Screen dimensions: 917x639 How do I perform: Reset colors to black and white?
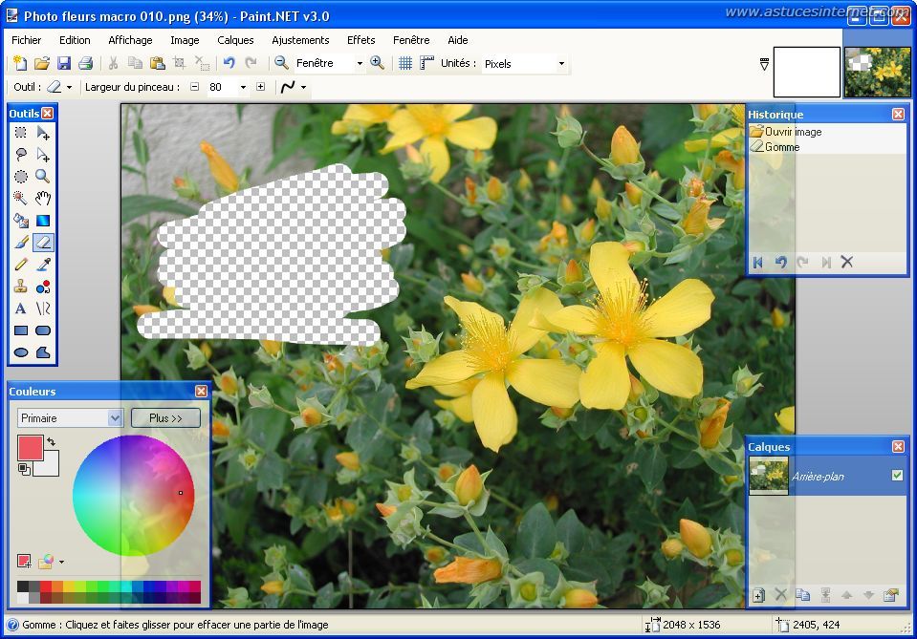coord(24,468)
